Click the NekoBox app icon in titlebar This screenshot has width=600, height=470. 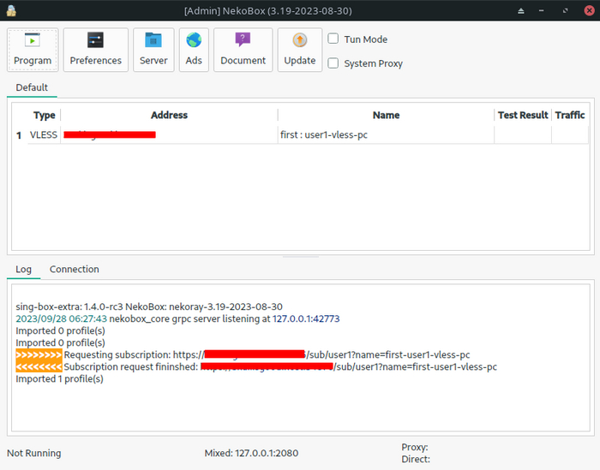tap(11, 10)
